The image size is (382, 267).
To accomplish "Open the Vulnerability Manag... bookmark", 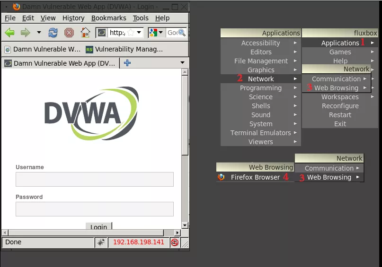I will point(124,49).
